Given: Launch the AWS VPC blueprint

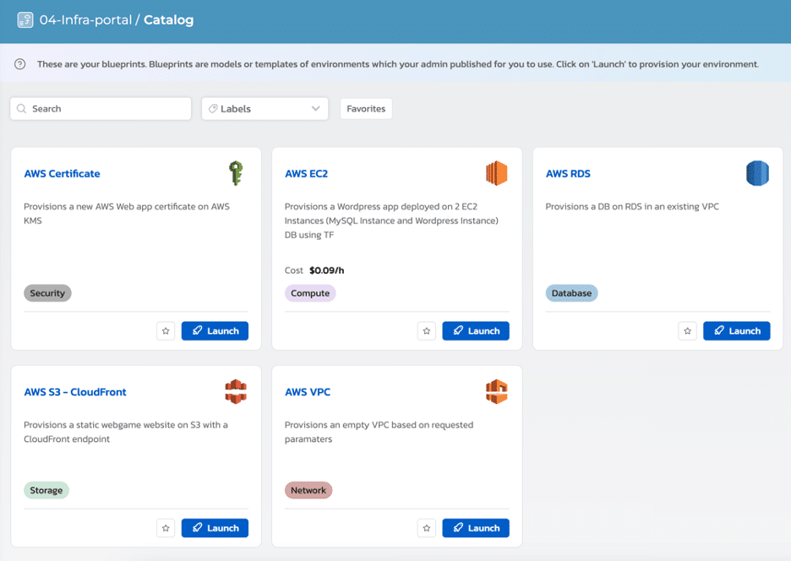Looking at the screenshot, I should [476, 528].
